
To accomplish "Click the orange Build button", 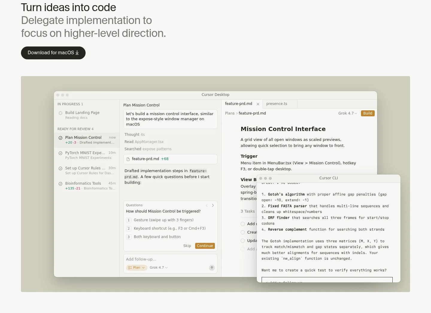I will pyautogui.click(x=368, y=113).
